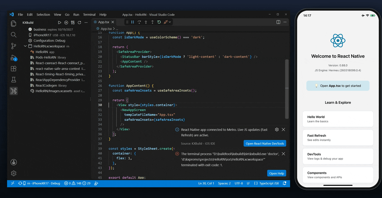Select the App.tsx editor tab

coord(104,22)
